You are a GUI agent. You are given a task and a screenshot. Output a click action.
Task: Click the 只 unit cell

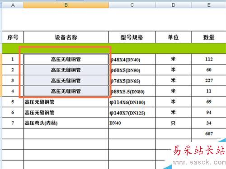(x=174, y=123)
